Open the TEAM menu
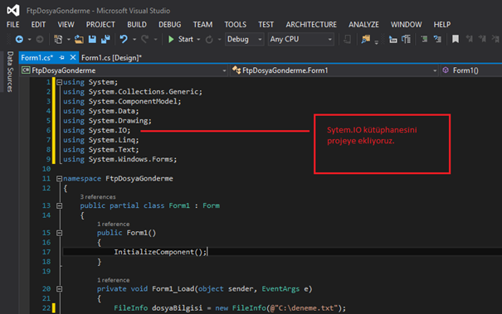This screenshot has width=502, height=314. pyautogui.click(x=202, y=25)
